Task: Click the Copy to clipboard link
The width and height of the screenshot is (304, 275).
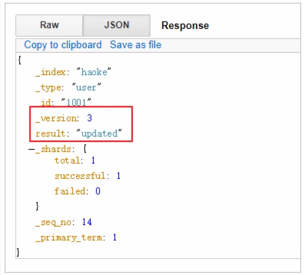Action: [x=63, y=45]
